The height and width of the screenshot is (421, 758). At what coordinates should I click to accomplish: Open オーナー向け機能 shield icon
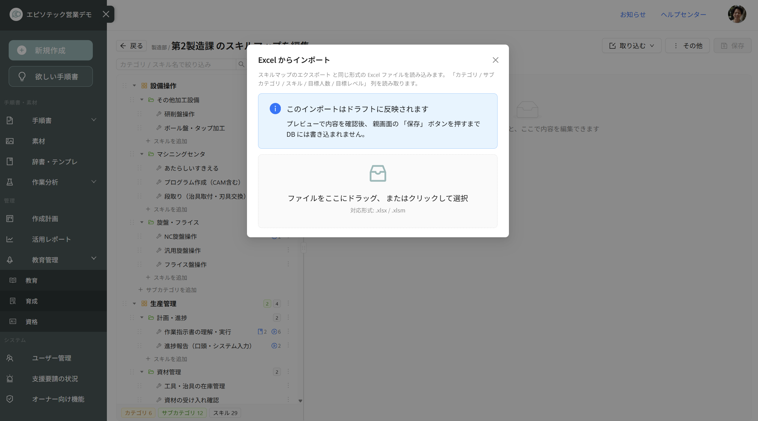(x=10, y=399)
